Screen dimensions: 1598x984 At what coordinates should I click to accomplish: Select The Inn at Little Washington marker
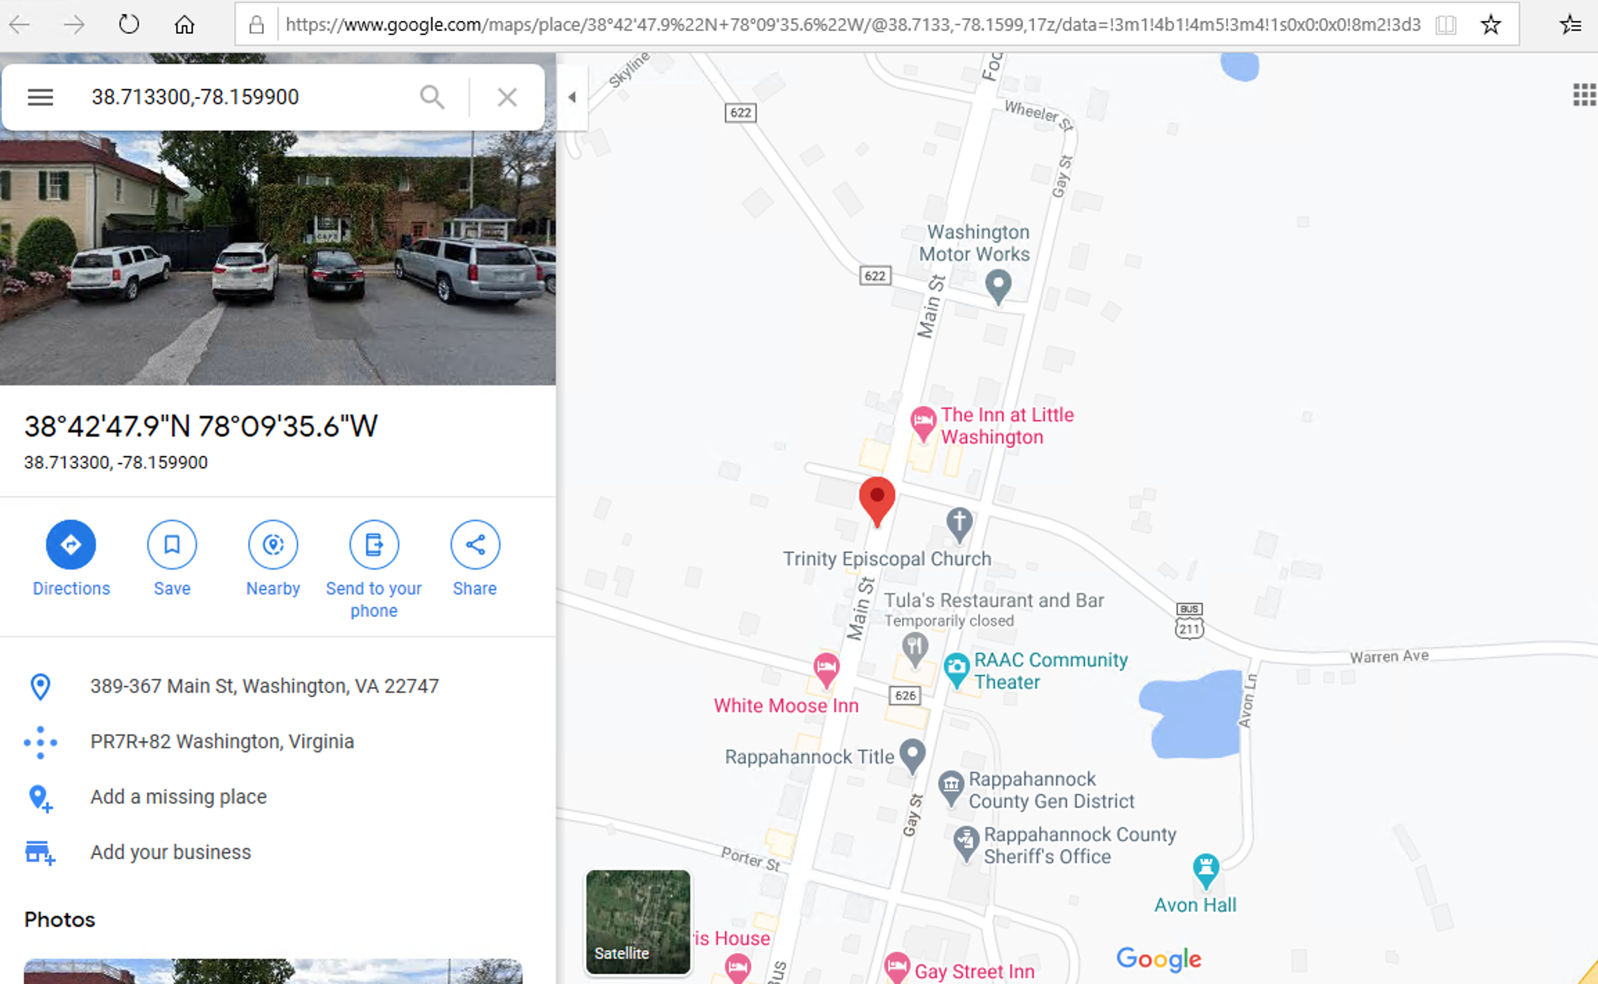(922, 423)
